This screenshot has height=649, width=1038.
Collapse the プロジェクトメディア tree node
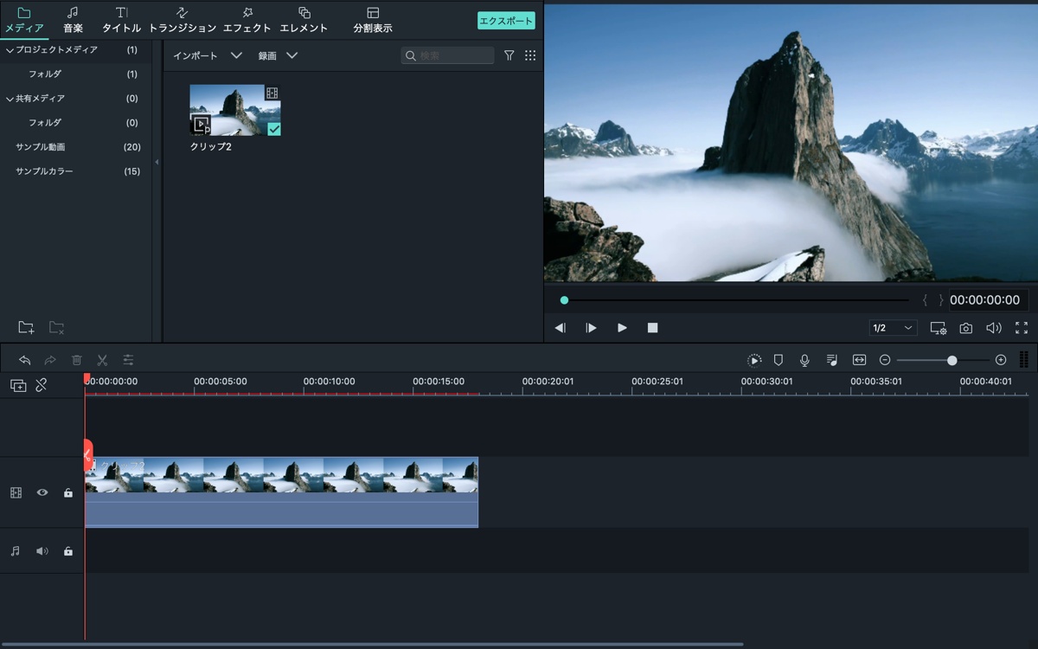(10, 50)
